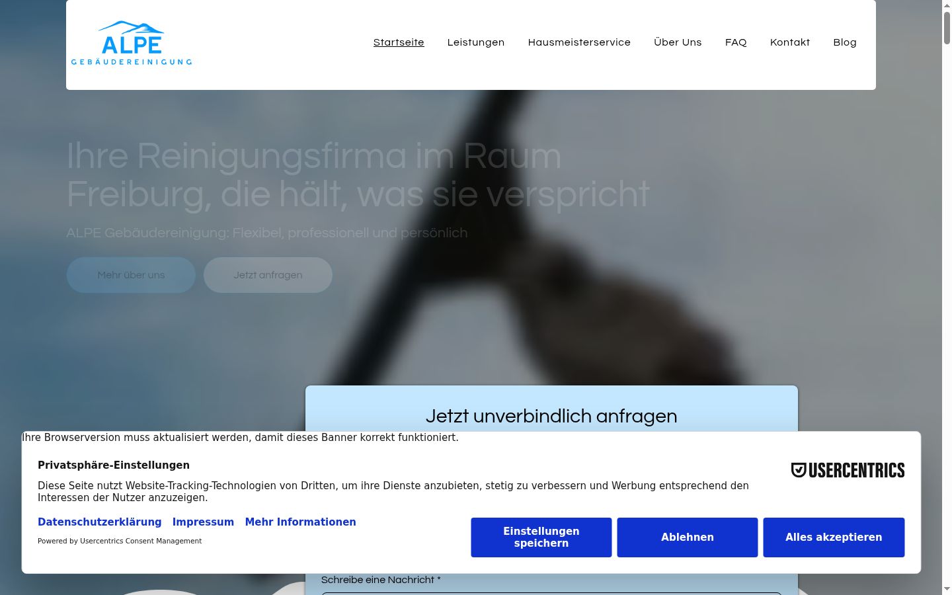952x595 pixels.
Task: Click the Privatsphäre-Einstellungen heading
Action: point(114,465)
